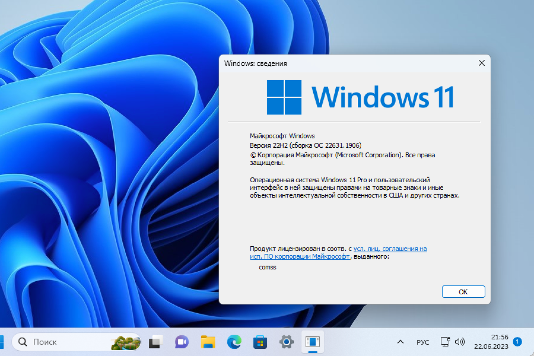Open the РУС language switcher
The image size is (534, 356).
(x=423, y=342)
